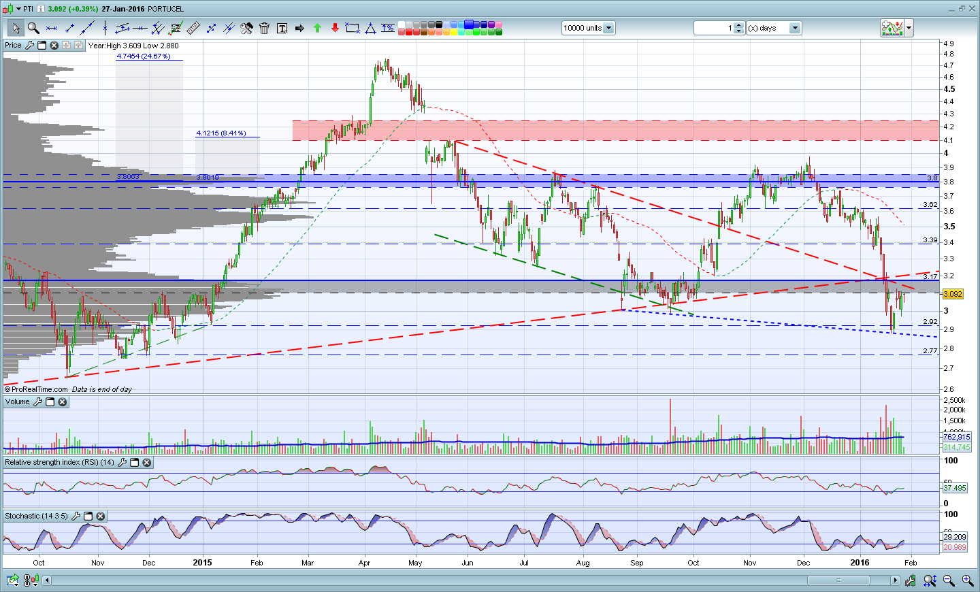This screenshot has height=592, width=980.
Task: Pick the horizontal line drawing tool
Action: (52, 28)
